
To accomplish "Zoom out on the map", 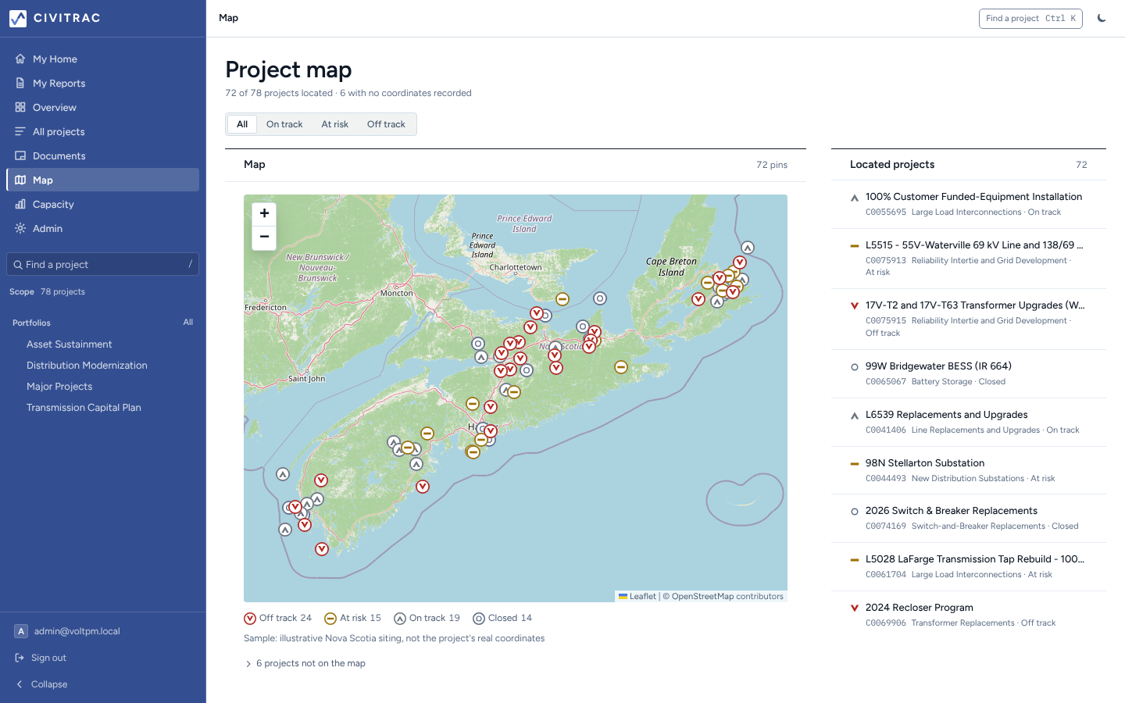I will click(264, 237).
